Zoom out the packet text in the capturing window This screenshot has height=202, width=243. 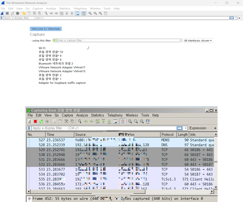[x=136, y=121]
